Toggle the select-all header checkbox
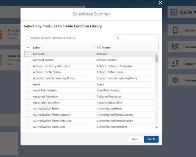The height and width of the screenshot is (157, 196). tap(28, 48)
